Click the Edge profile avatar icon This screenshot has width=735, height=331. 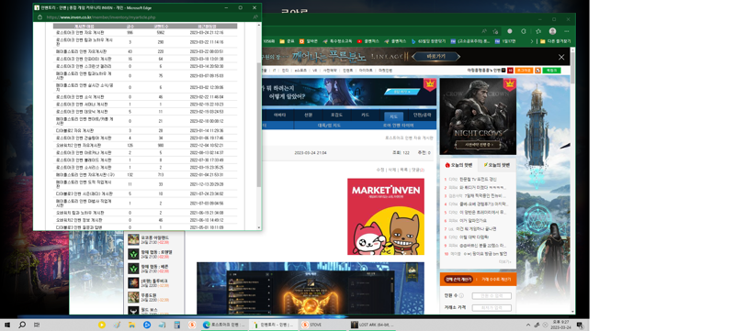(553, 31)
